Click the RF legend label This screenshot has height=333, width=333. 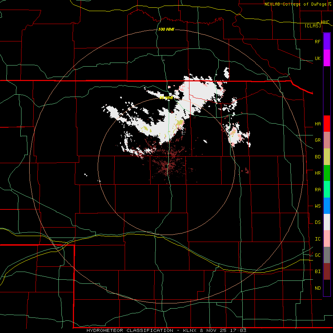point(317,41)
